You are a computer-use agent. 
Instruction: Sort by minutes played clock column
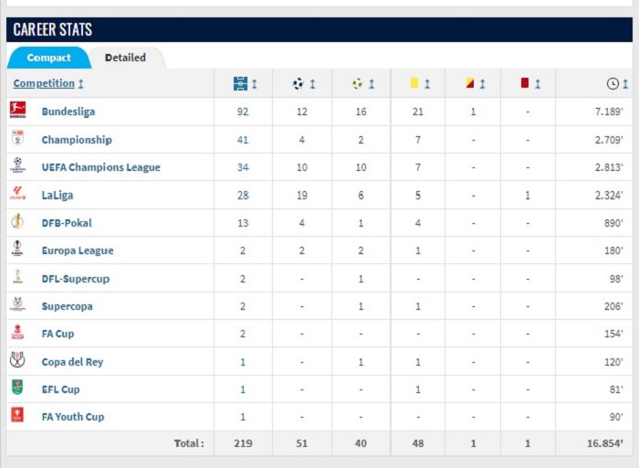[617, 84]
